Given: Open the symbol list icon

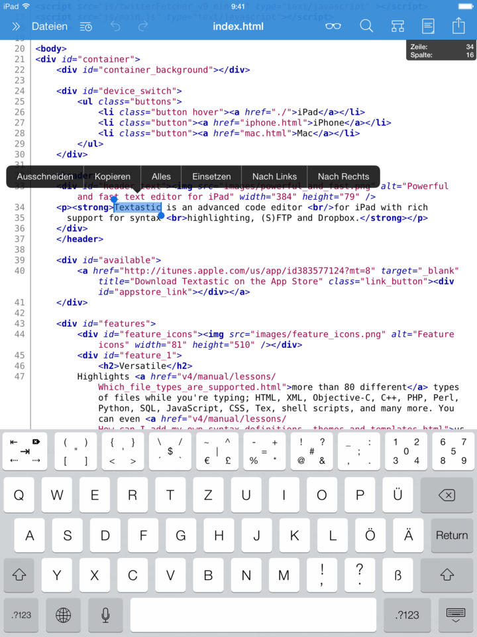Looking at the screenshot, I should click(397, 27).
